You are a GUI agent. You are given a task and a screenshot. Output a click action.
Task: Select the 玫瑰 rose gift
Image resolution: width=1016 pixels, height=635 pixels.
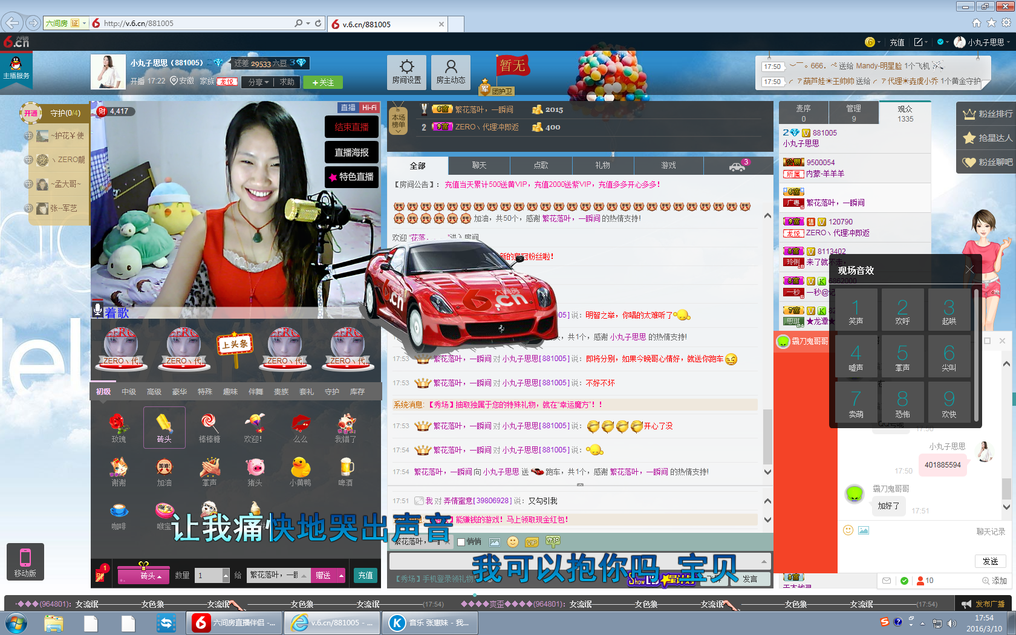(x=119, y=428)
